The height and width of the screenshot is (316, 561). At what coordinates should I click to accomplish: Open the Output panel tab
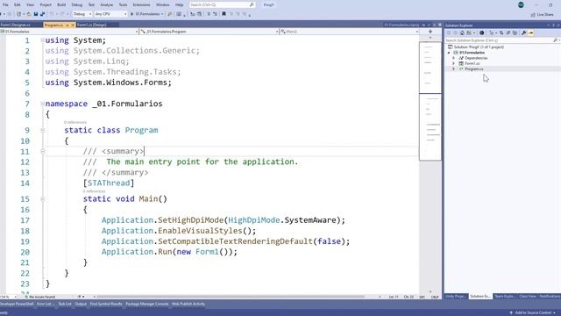81,305
